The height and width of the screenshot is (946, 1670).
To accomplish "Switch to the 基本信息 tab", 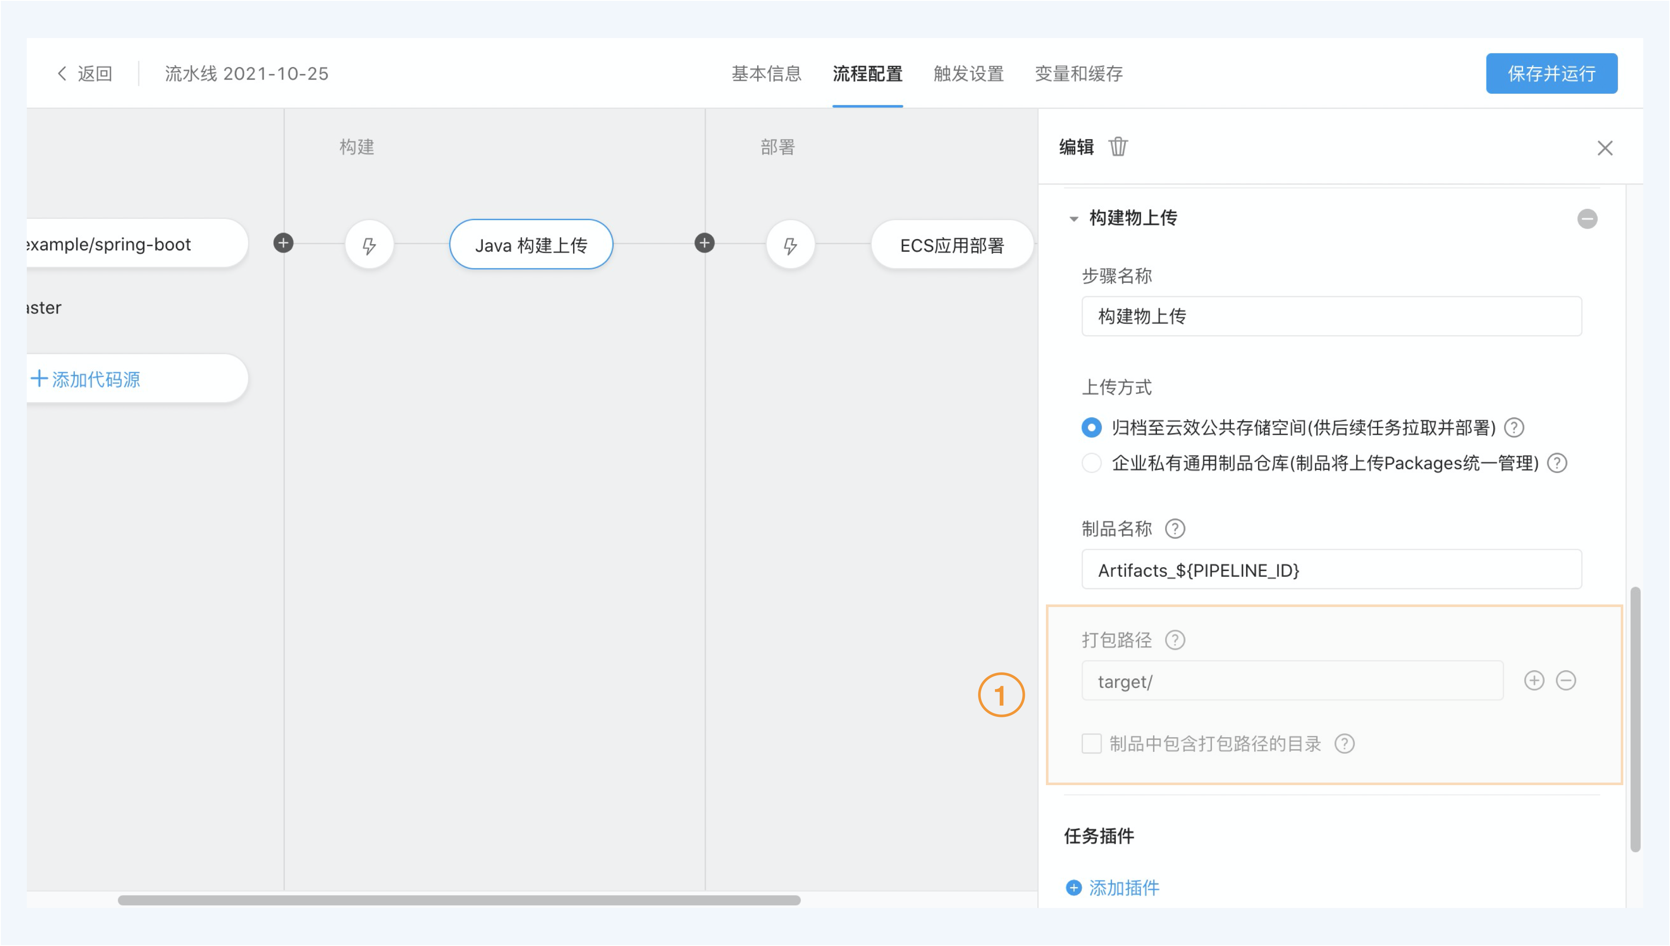I will point(766,74).
